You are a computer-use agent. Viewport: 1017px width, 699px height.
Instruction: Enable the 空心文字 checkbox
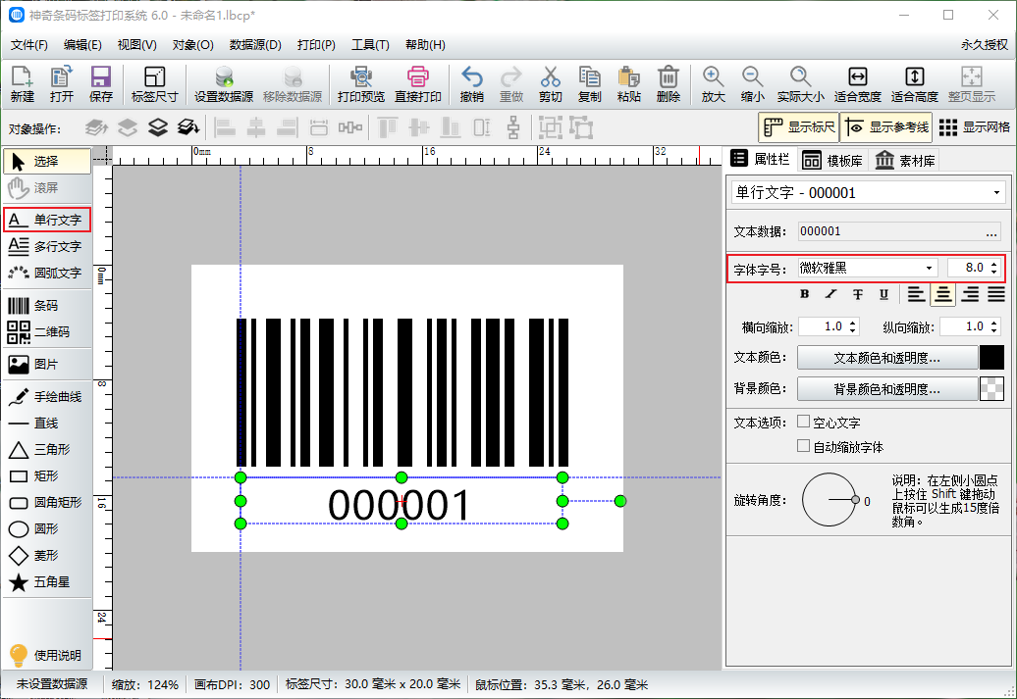point(804,422)
